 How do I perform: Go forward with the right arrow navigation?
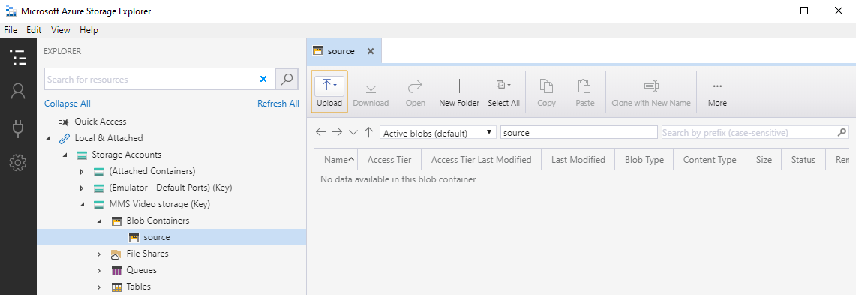(337, 132)
